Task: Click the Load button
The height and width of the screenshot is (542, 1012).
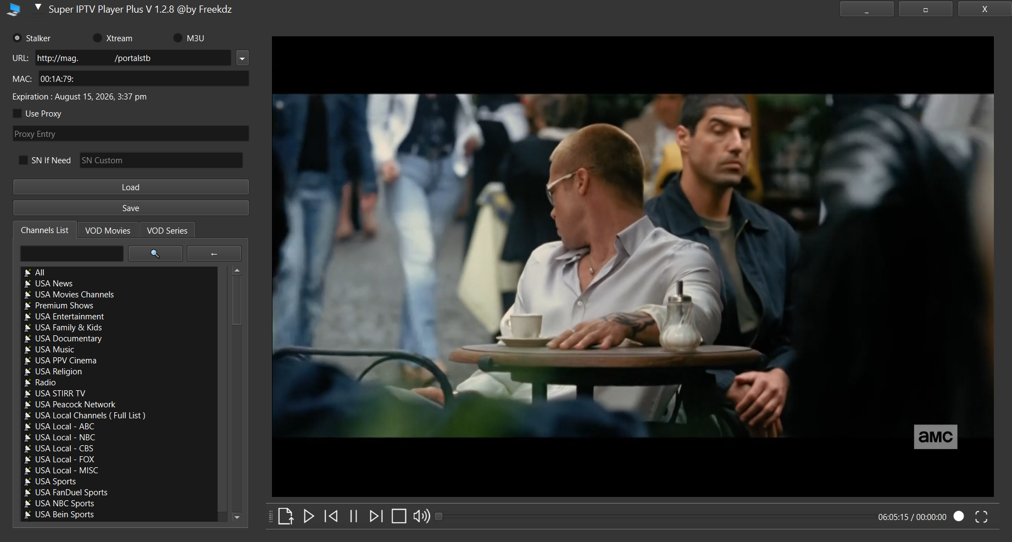Action: [x=131, y=187]
